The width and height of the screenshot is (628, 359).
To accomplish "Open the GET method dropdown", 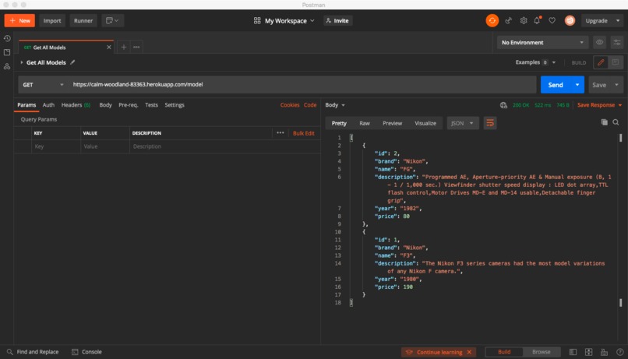I will point(43,84).
